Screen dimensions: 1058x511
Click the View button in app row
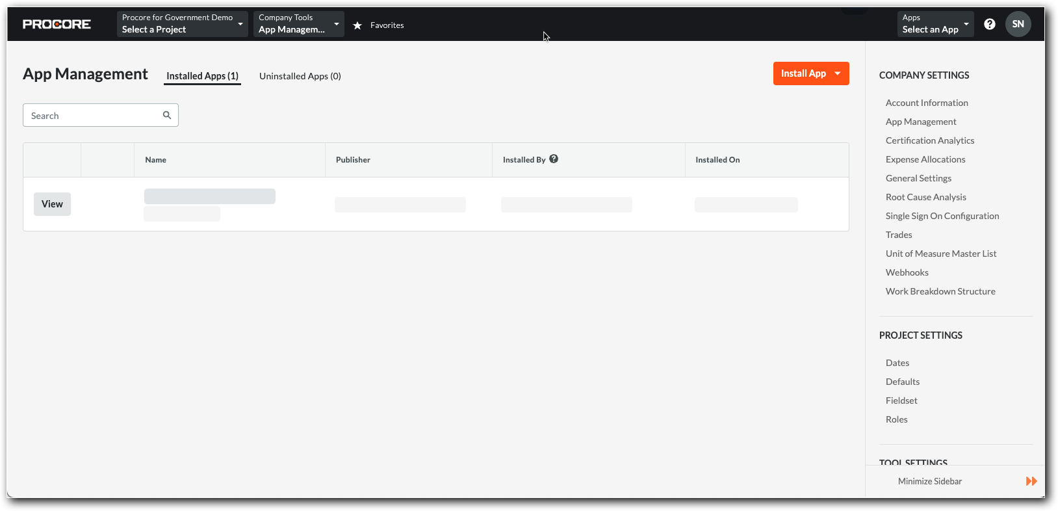point(52,204)
